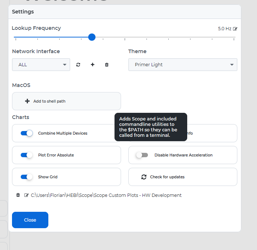Click the Lookup Frequency slider handle
Screen dimensions: 257x250
click(92, 37)
